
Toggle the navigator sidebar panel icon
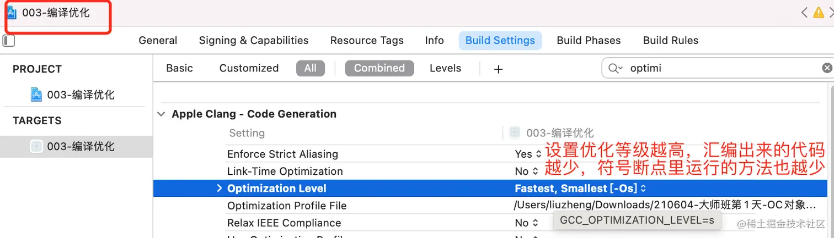click(x=9, y=41)
